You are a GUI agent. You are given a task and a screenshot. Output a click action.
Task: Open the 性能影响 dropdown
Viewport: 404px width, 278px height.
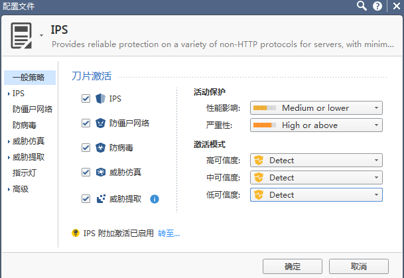tap(316, 107)
